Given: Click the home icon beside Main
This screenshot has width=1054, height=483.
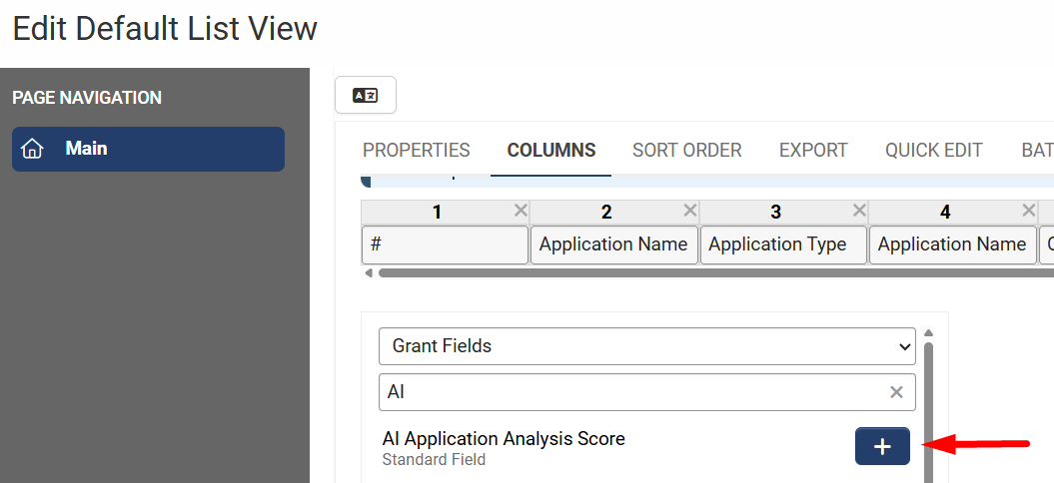Looking at the screenshot, I should tap(32, 149).
